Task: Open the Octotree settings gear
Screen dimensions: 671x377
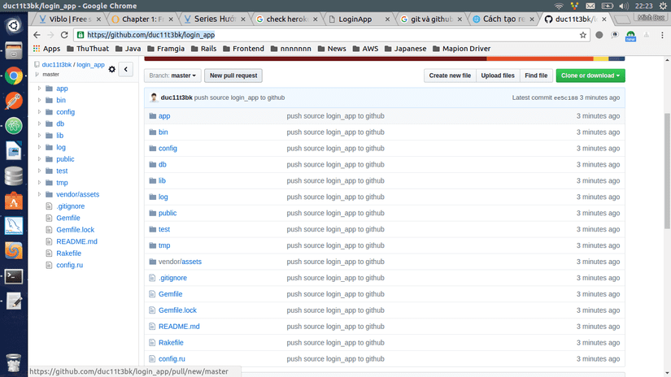Action: [x=112, y=69]
